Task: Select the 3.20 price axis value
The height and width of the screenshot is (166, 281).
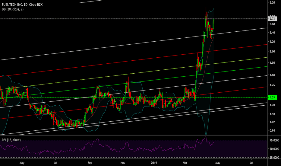Action: (272, 2)
